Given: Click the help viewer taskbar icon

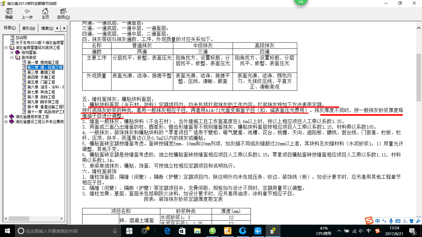Looking at the screenshot, I should (x=273, y=231).
